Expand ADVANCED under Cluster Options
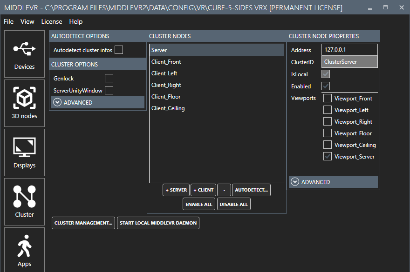Viewport: 410px width, 272px height. [x=98, y=102]
